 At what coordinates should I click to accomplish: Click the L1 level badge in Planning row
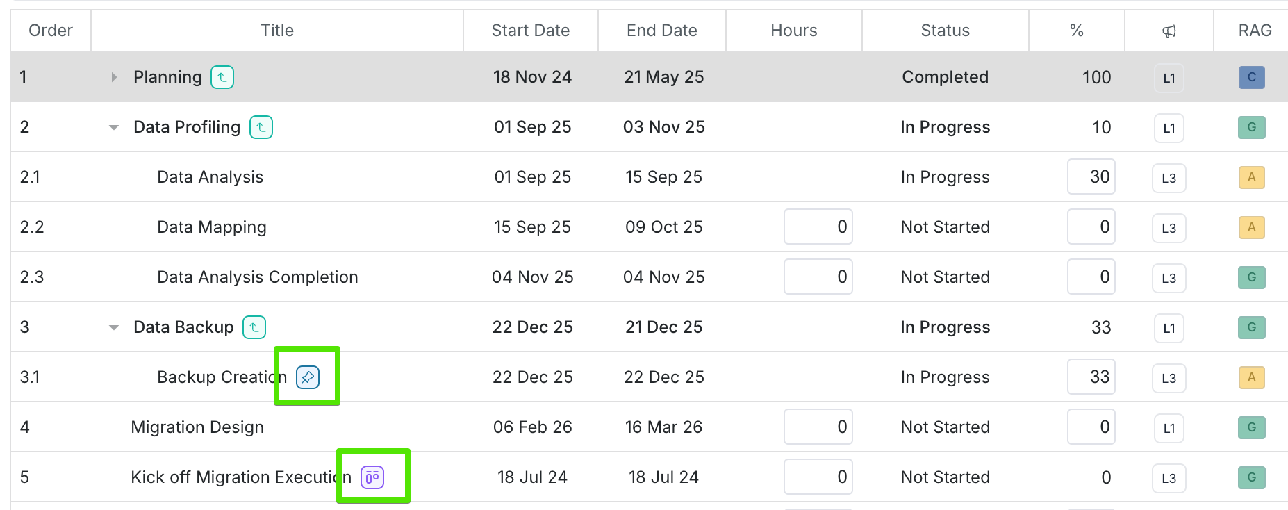tap(1169, 78)
